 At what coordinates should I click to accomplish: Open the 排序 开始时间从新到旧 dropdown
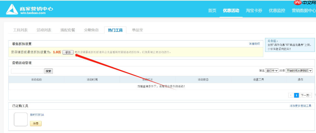tap(299, 70)
